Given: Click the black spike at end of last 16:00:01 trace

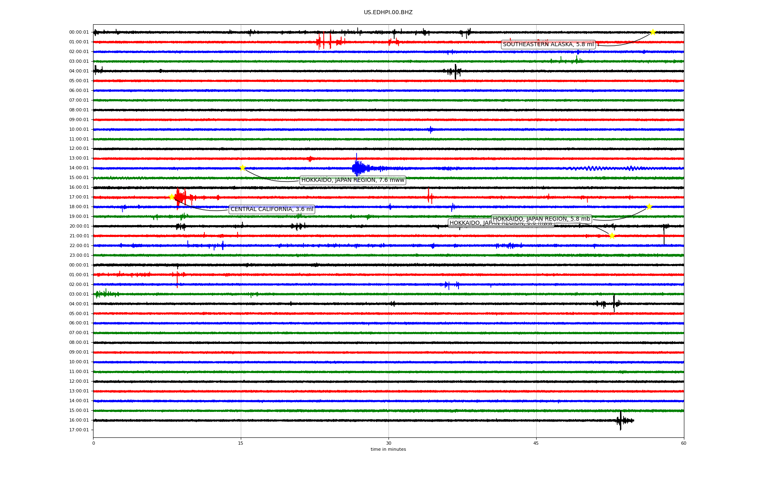Looking at the screenshot, I should 621,420.
